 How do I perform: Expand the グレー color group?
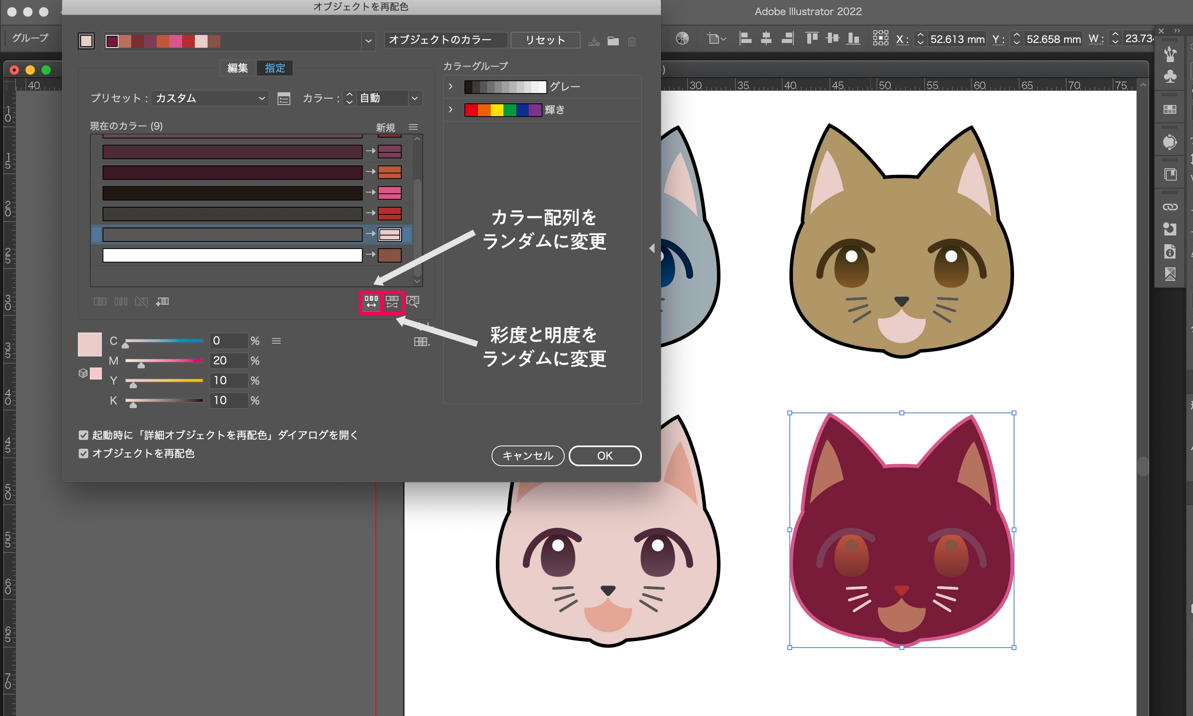451,86
